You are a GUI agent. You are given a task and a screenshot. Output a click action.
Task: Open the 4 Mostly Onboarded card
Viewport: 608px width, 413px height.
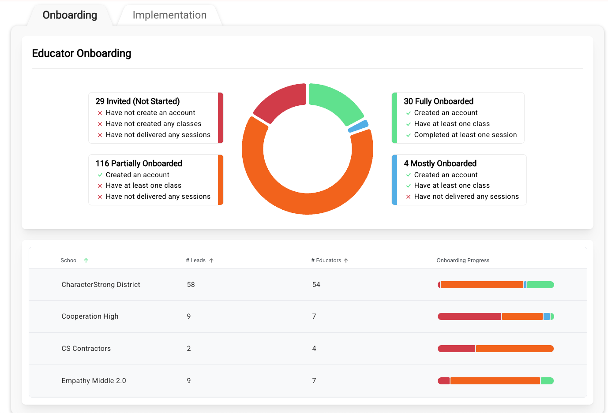coord(459,180)
